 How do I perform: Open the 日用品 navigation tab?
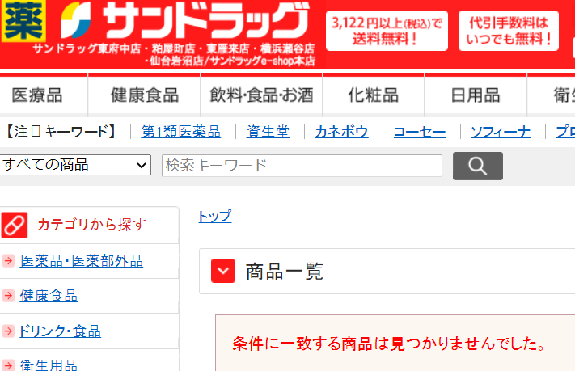coord(476,95)
